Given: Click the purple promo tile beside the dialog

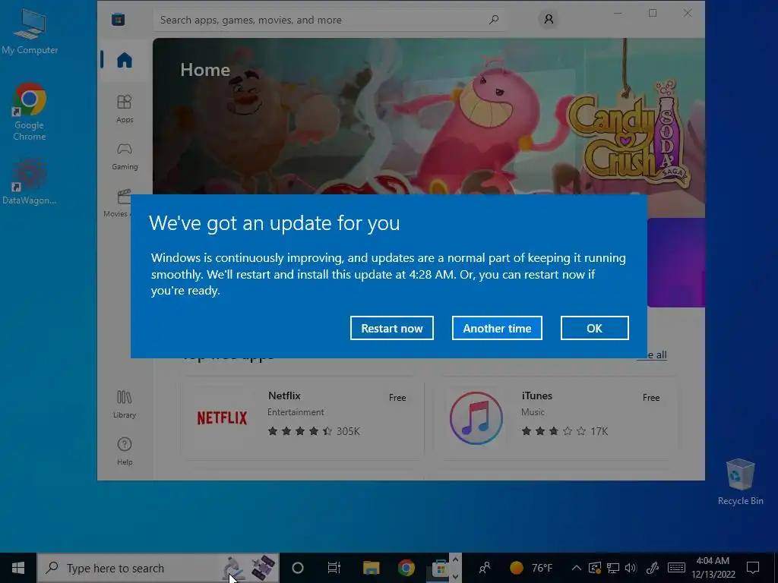Looking at the screenshot, I should coord(676,263).
